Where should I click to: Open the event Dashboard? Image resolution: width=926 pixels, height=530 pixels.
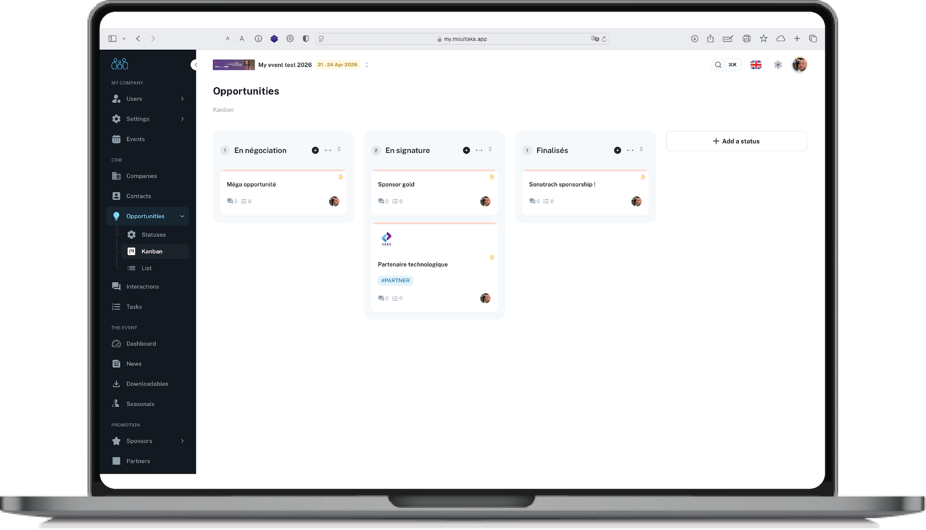pyautogui.click(x=148, y=344)
